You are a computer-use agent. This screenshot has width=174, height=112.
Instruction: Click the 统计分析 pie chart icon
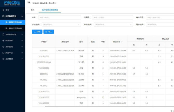point(3,41)
